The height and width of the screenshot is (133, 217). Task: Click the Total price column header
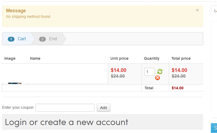[x=181, y=58]
